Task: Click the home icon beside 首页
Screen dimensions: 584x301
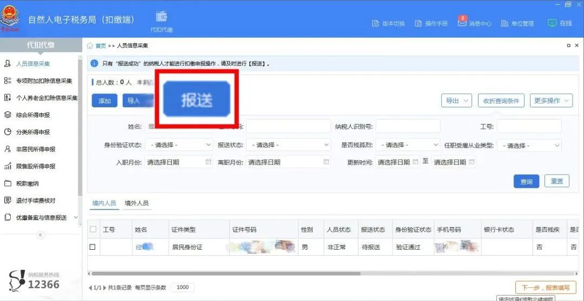Action: (x=90, y=46)
